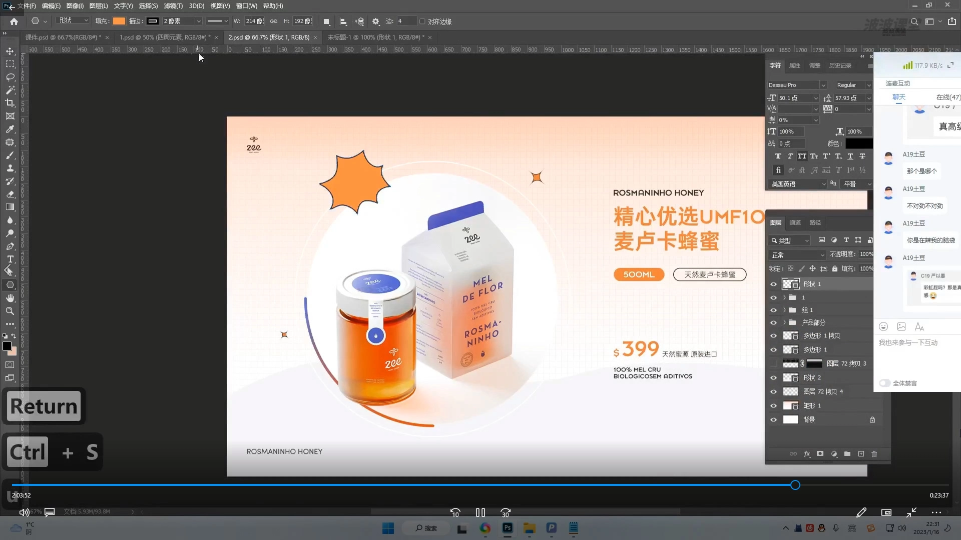Select the Crop tool

click(x=10, y=103)
